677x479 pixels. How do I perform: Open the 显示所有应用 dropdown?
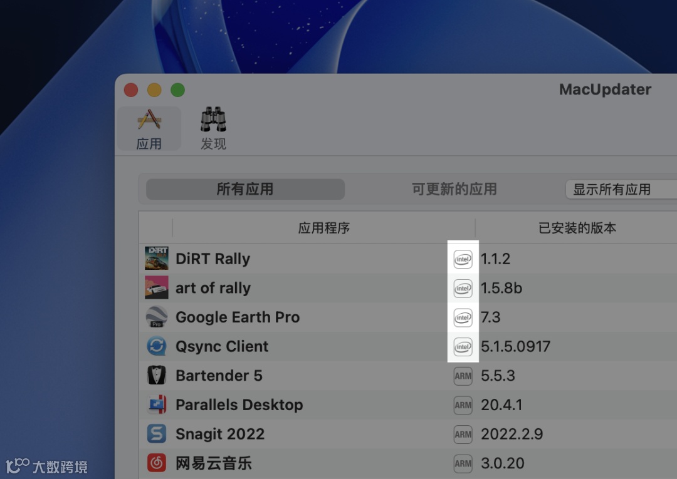click(621, 189)
